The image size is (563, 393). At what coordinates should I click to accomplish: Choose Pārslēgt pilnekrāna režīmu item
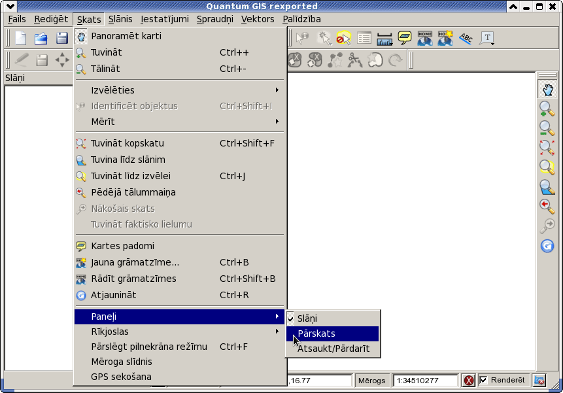[179, 347]
